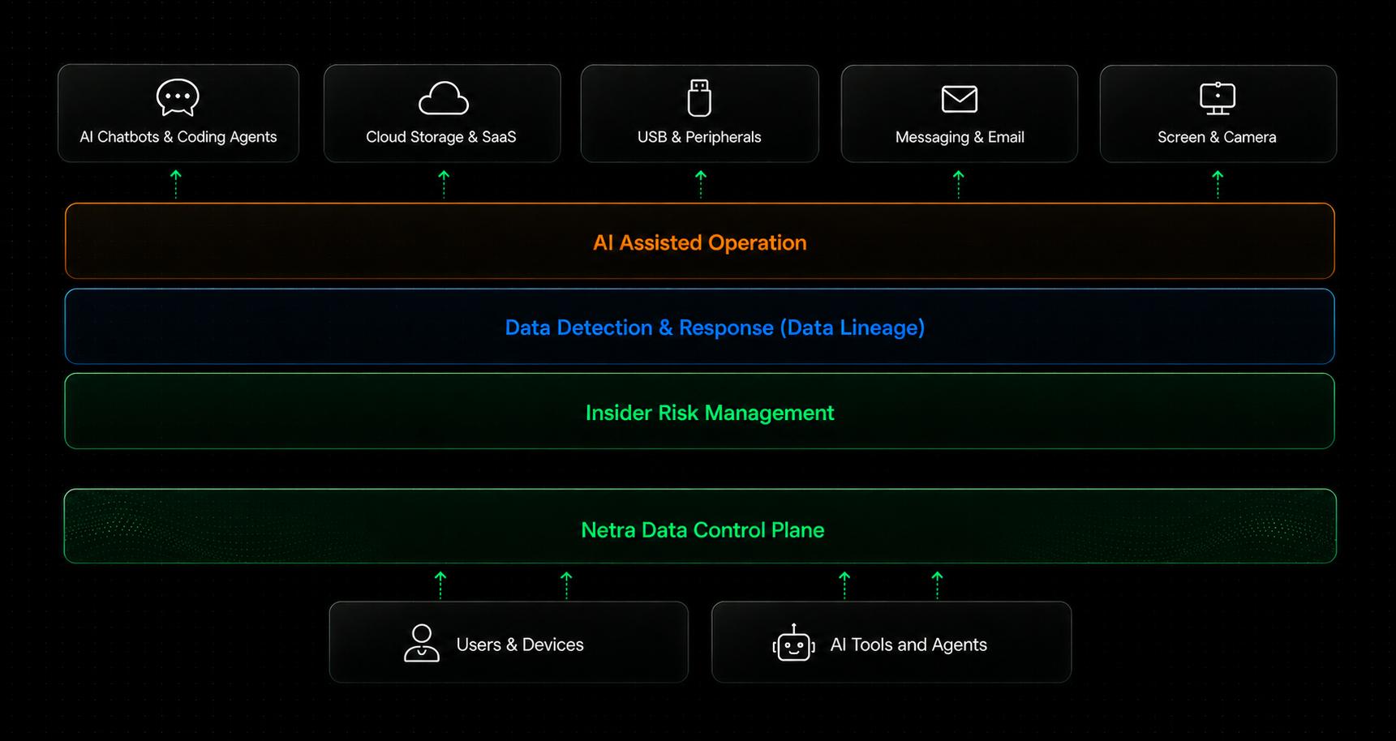Click the USB drive icon

point(699,98)
